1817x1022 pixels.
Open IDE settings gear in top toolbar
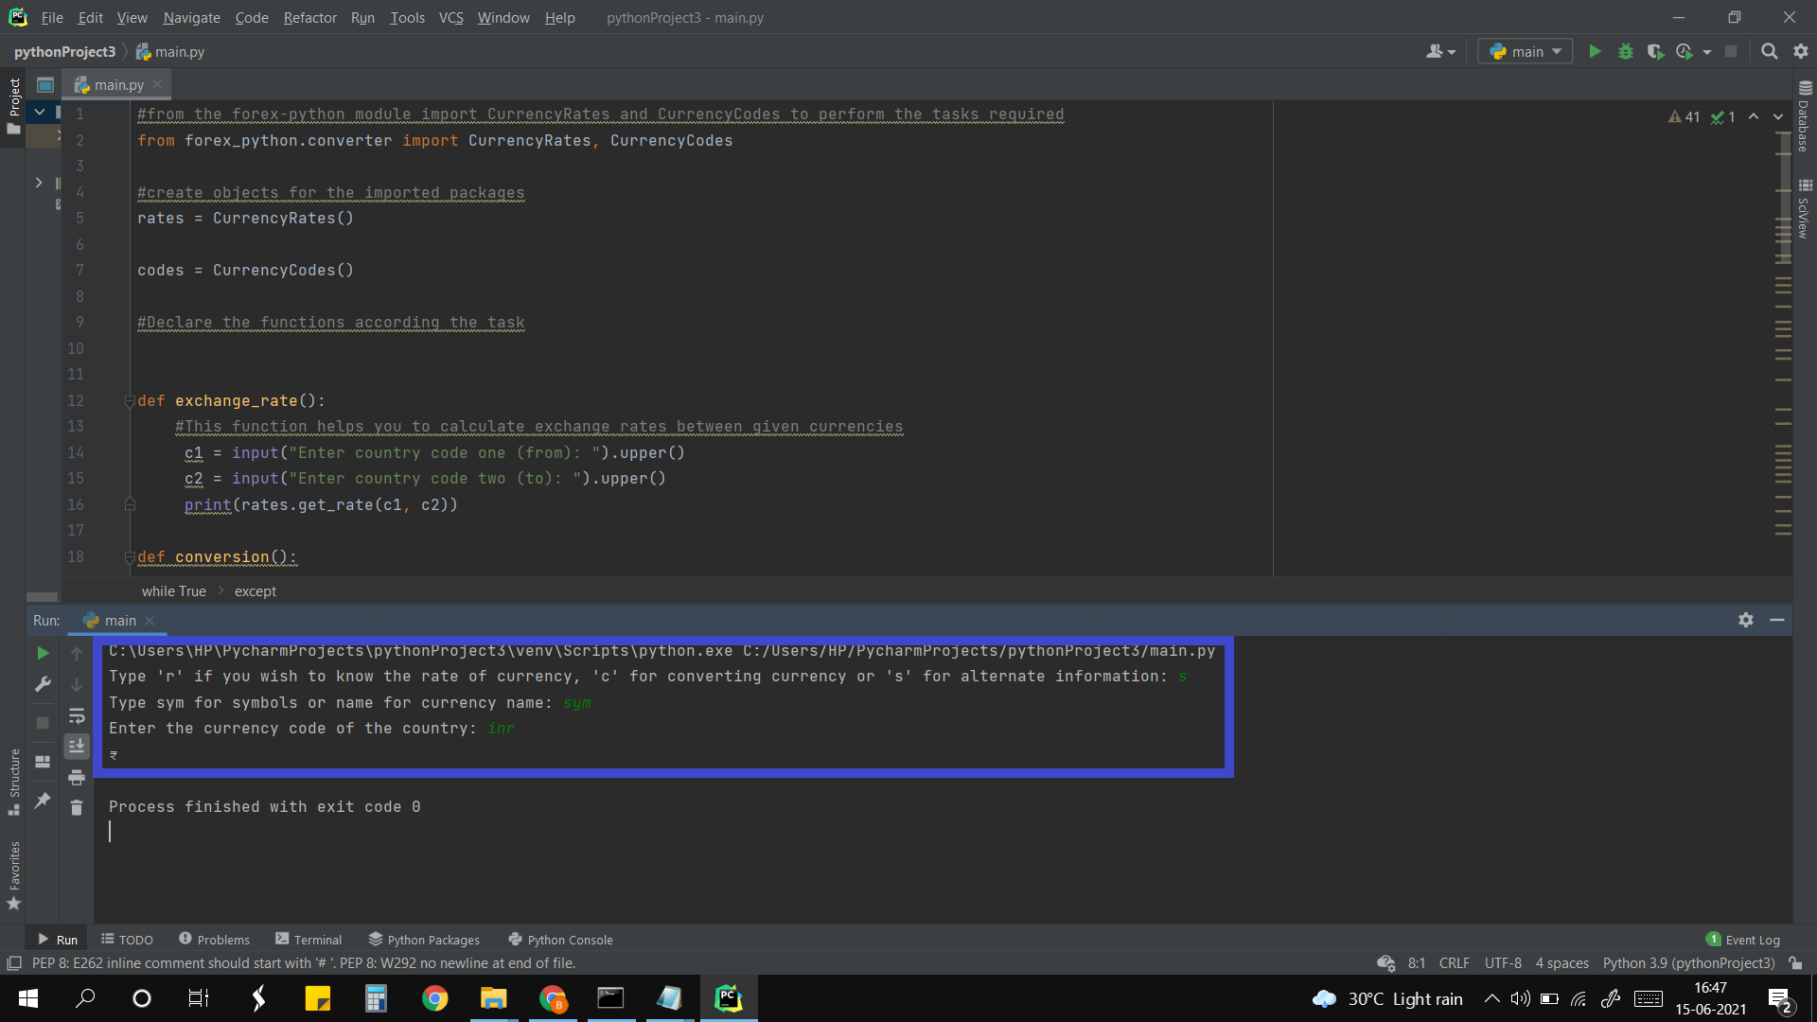[1801, 51]
